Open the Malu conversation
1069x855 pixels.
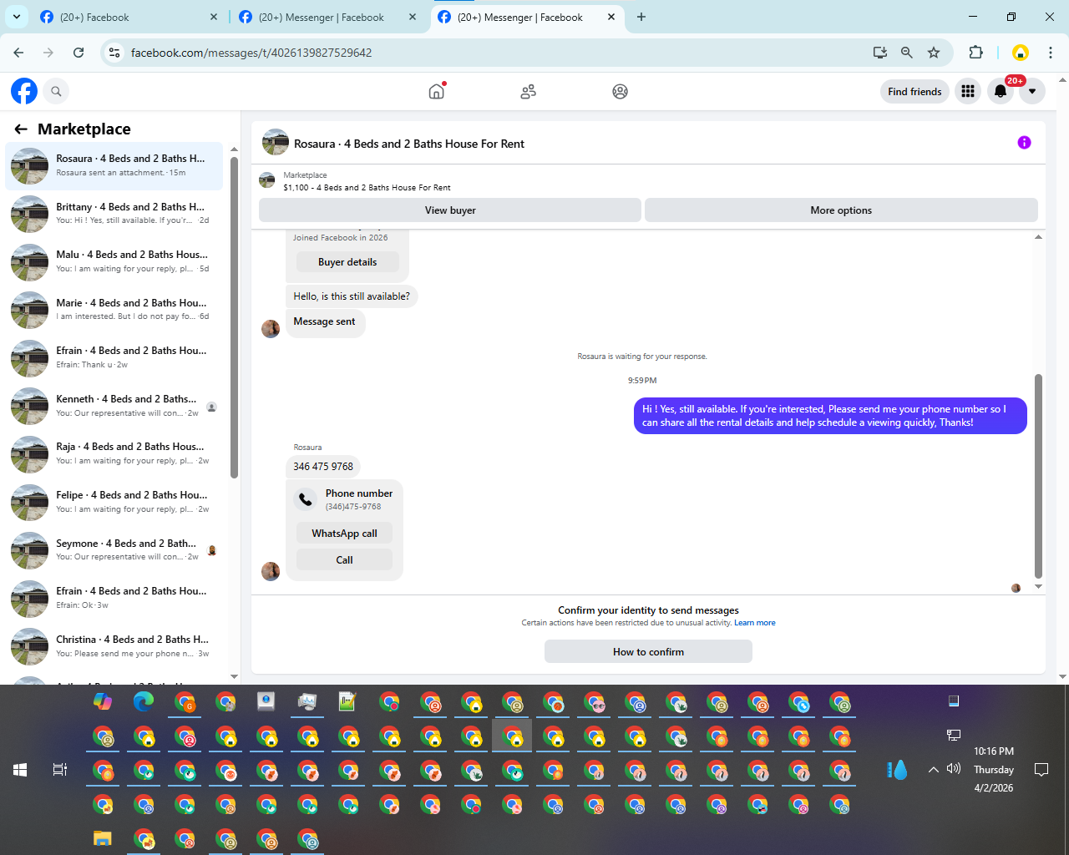pos(114,262)
